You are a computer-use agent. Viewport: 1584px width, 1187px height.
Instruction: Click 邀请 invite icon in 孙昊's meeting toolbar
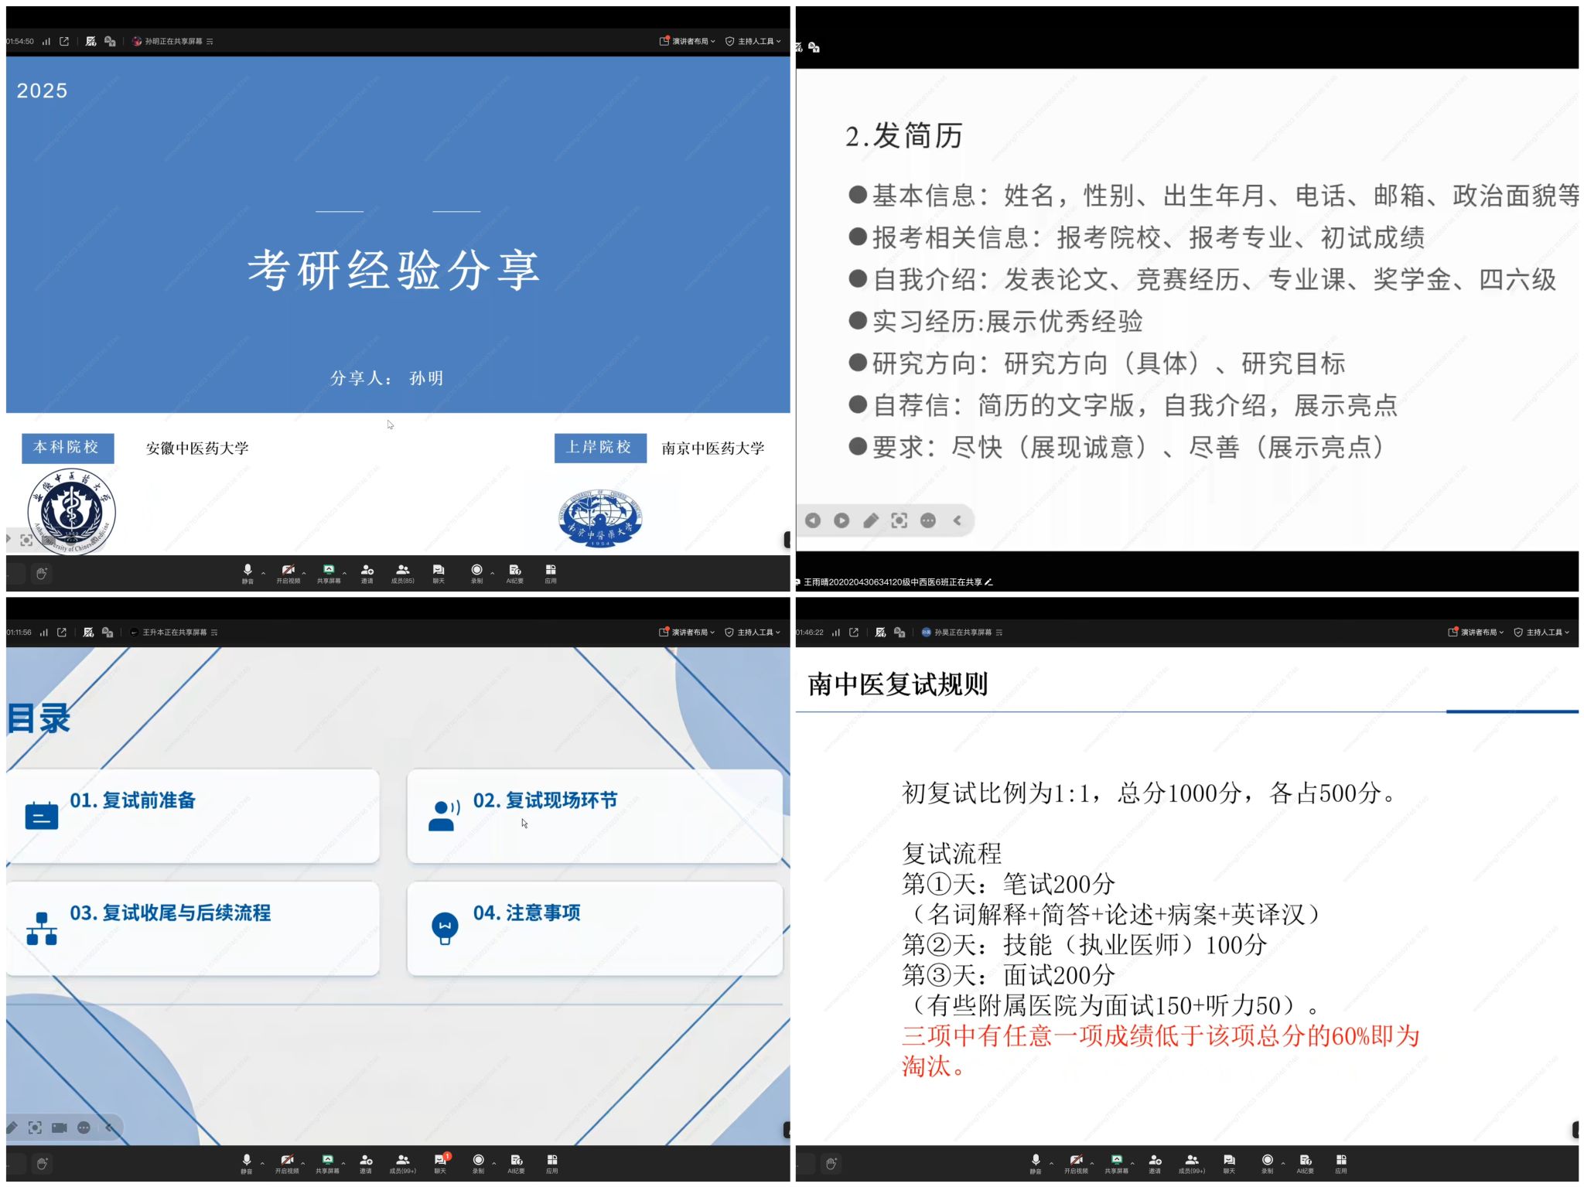(1155, 1162)
